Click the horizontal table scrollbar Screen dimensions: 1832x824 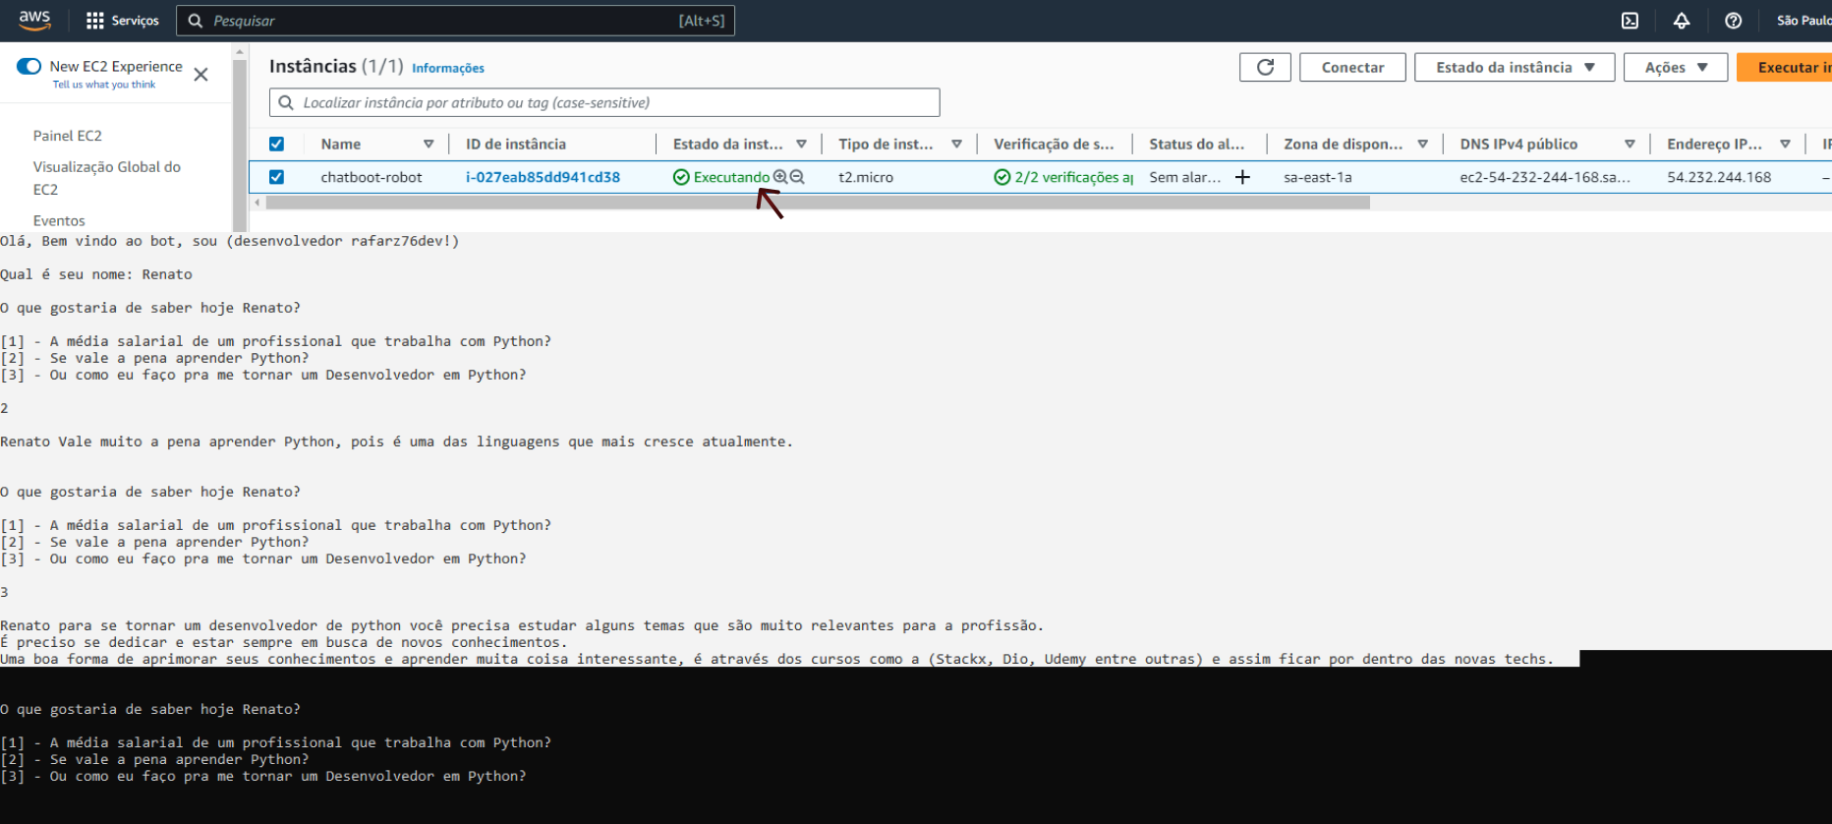point(817,203)
